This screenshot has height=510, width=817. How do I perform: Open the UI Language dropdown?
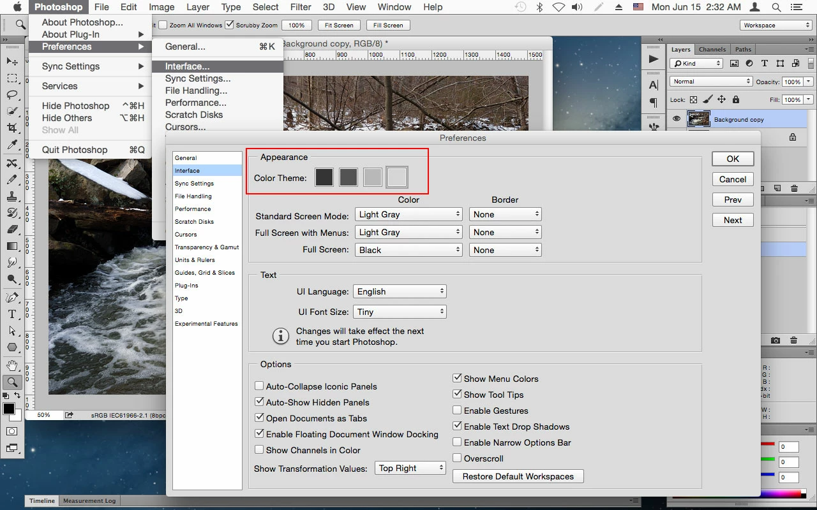pos(400,292)
